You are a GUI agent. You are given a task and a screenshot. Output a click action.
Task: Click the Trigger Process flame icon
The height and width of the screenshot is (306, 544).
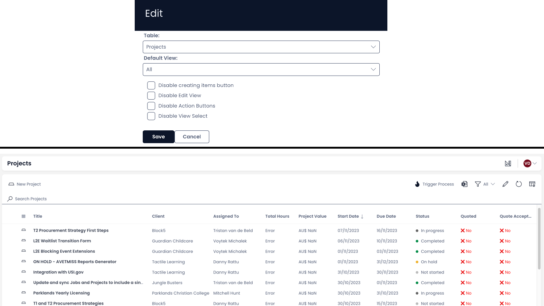pos(417,184)
